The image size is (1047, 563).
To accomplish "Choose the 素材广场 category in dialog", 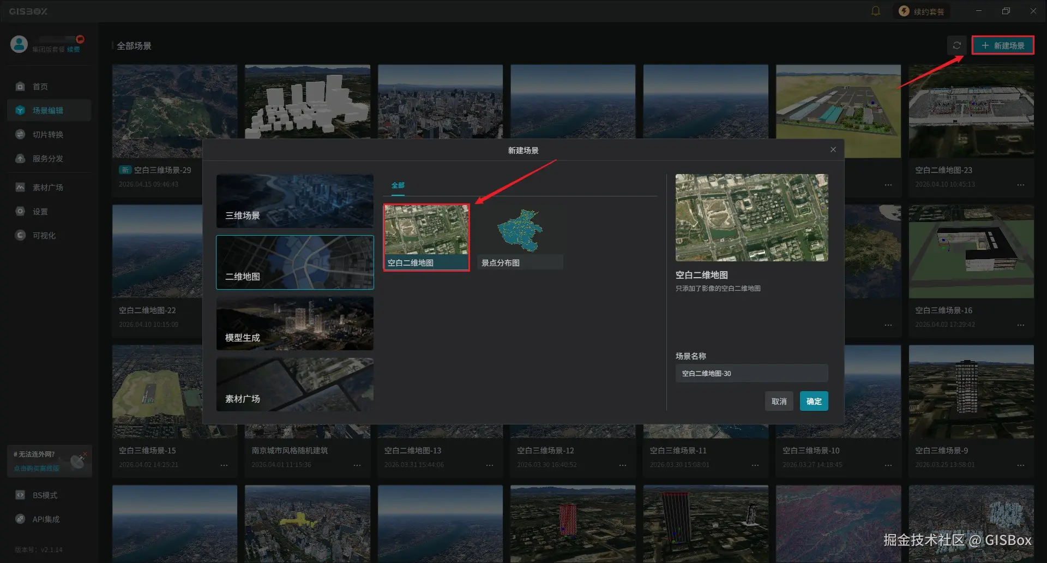I will coord(295,384).
